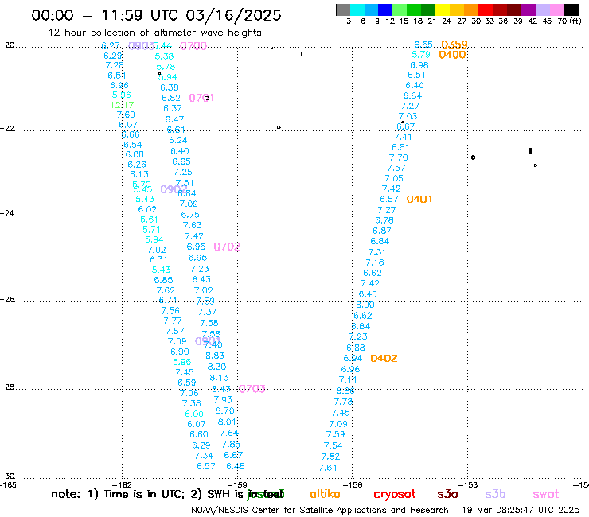The height and width of the screenshot is (517, 589).
Task: Click the wave height value 7.77
Action: (x=173, y=321)
